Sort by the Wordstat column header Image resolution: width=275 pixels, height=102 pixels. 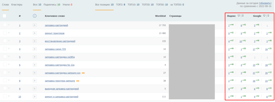click(x=161, y=16)
